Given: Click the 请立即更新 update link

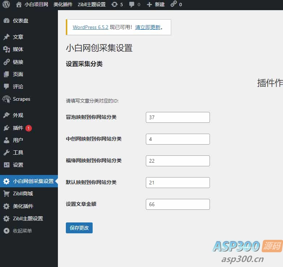Looking at the screenshot, I should click(x=148, y=27).
